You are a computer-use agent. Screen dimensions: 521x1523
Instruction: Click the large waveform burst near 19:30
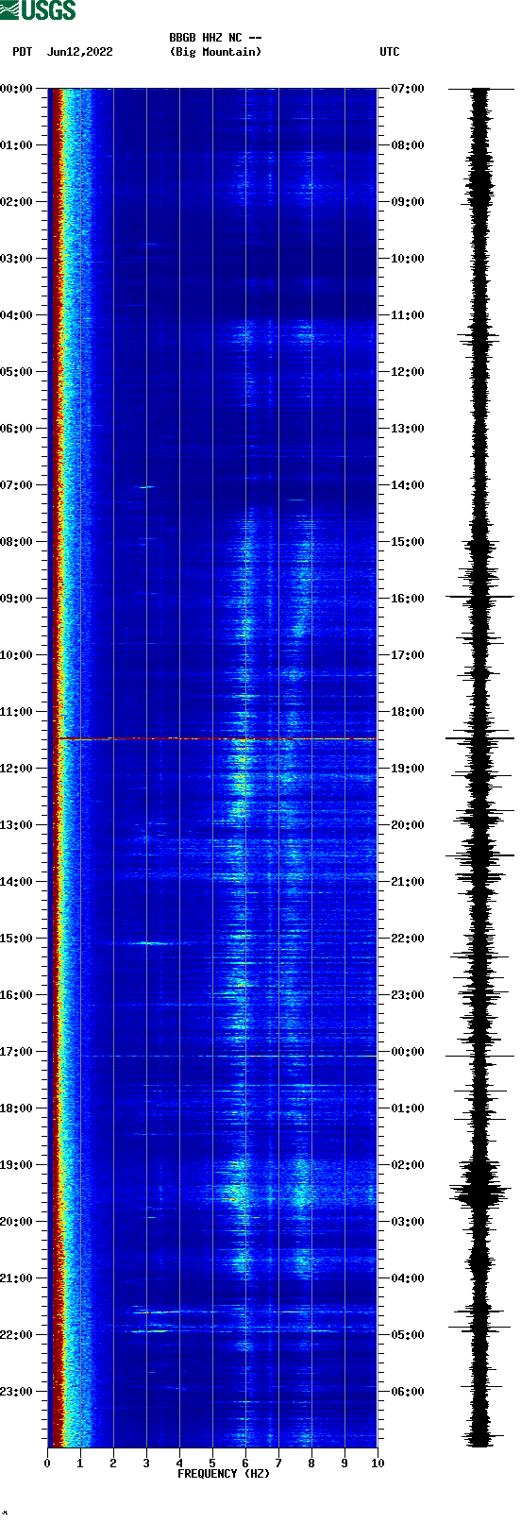pos(481,1194)
